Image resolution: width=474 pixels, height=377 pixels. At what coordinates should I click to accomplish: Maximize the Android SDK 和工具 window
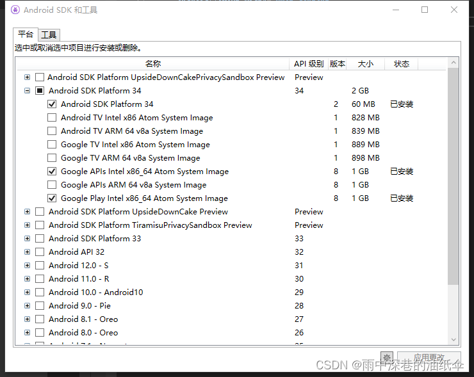[425, 10]
